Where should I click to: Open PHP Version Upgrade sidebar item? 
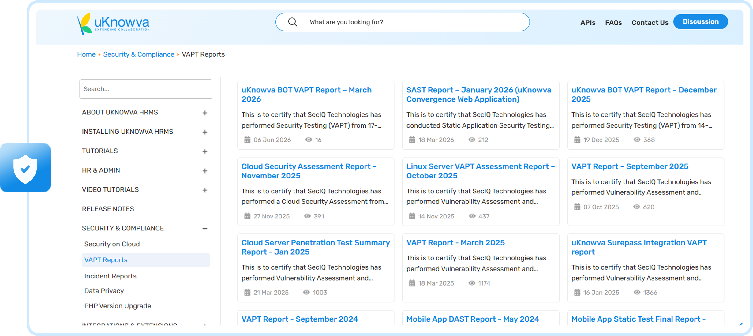[118, 306]
